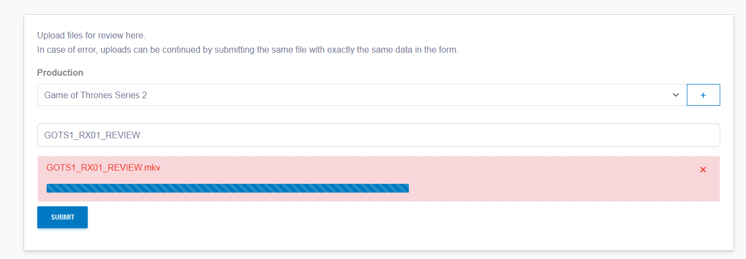Expand the Production dropdown chevron arrow
Screen dimensions: 746x259
(x=675, y=95)
